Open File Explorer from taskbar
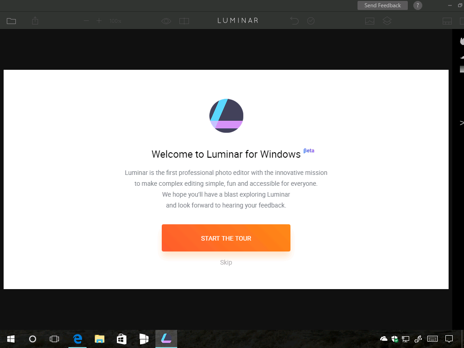The image size is (464, 348). click(99, 339)
